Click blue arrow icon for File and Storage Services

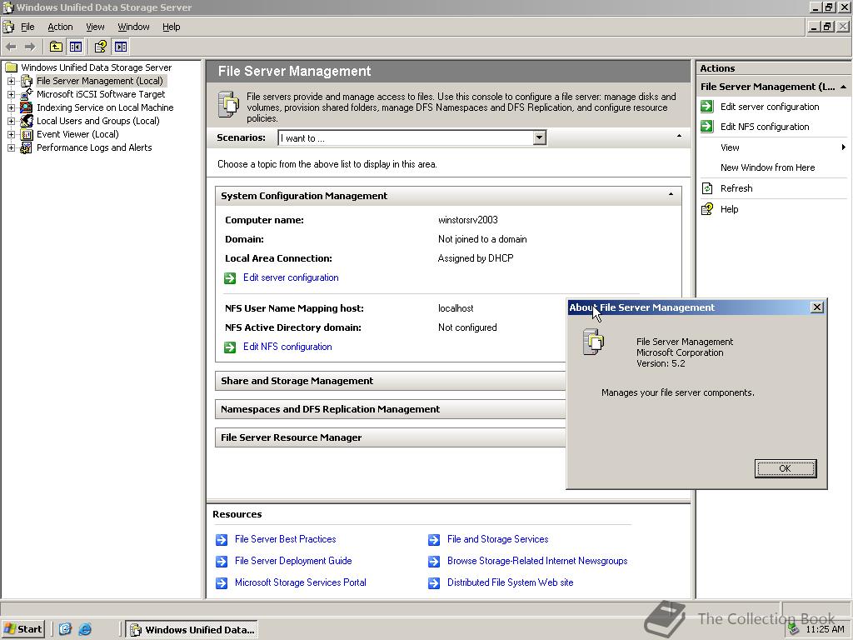433,540
